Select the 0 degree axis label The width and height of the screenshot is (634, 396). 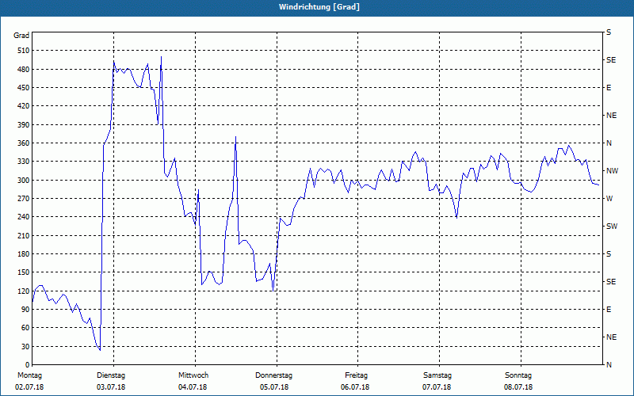pos(28,365)
